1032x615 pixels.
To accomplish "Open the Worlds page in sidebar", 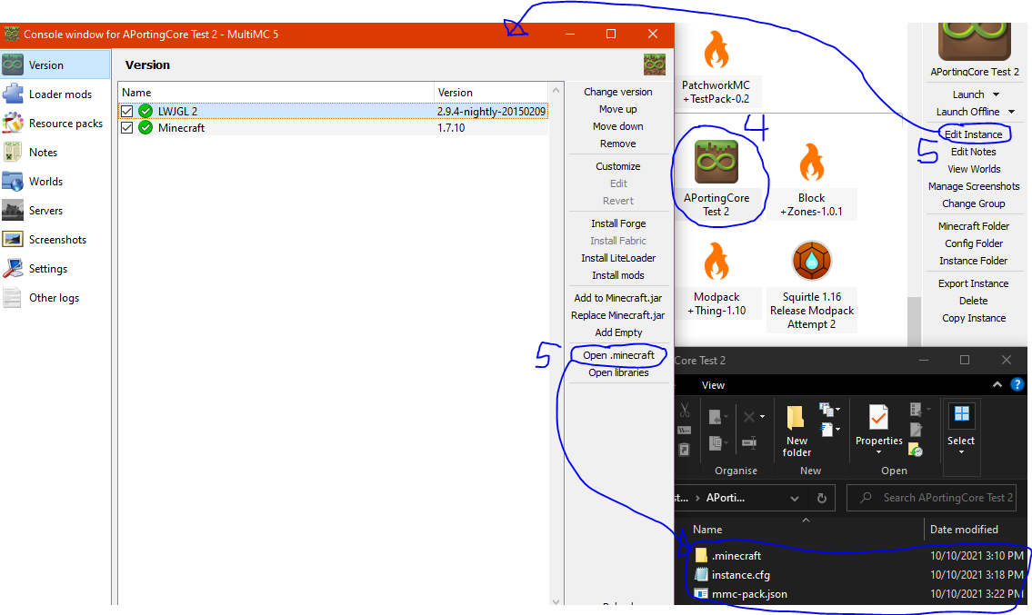I will pos(55,181).
